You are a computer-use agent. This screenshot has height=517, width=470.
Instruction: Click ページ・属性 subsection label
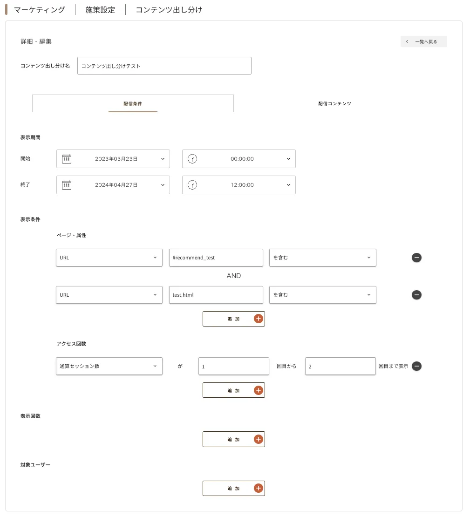pyautogui.click(x=71, y=235)
